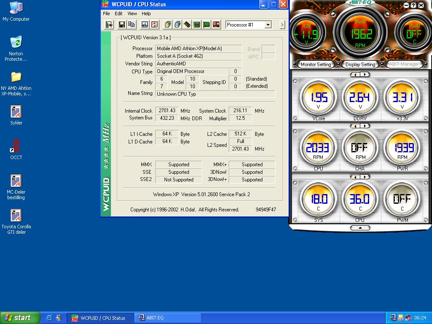
Task: Open the Edit menu in WCPUID
Action: tap(119, 13)
